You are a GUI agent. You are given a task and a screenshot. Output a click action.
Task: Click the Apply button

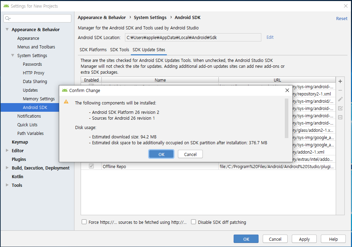click(304, 239)
